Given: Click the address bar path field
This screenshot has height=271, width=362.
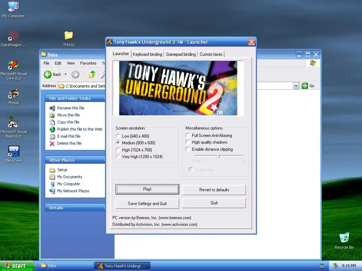Looking at the screenshot, I should point(82,86).
